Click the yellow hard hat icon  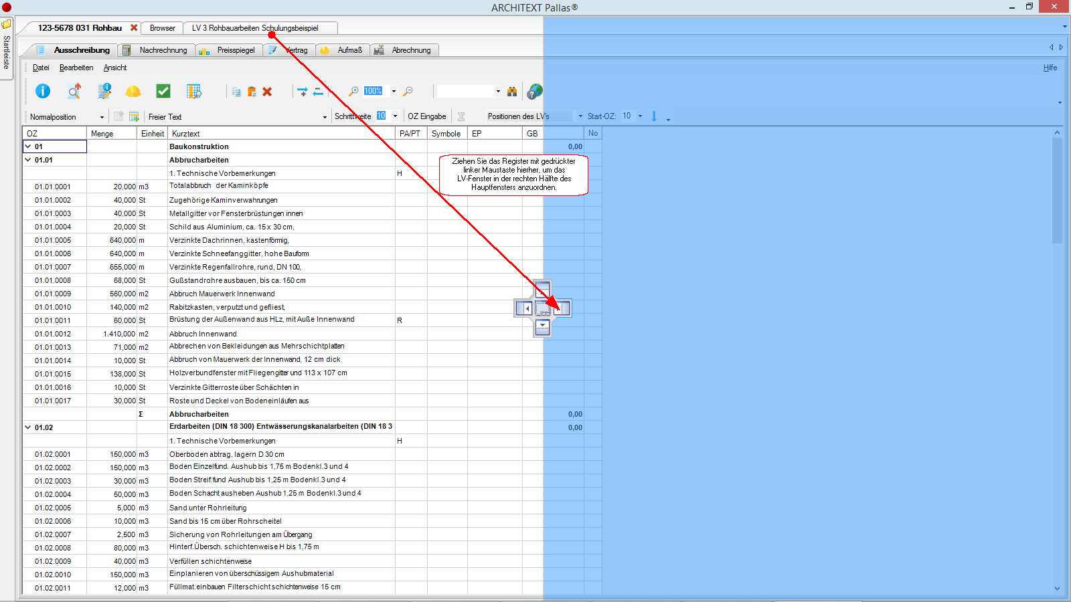tap(133, 91)
